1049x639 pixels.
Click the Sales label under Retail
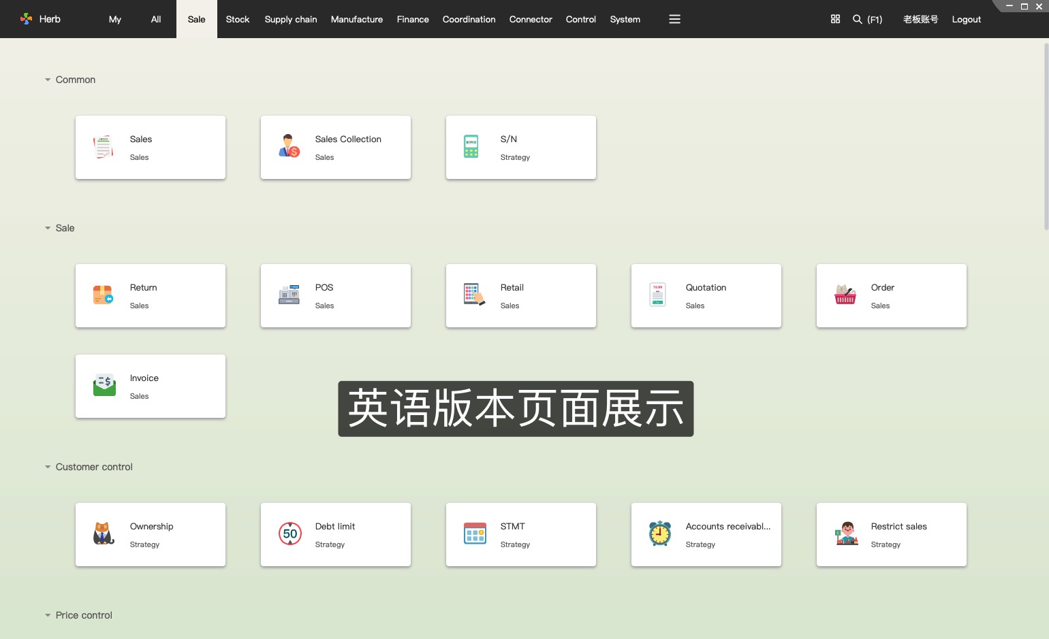point(510,306)
